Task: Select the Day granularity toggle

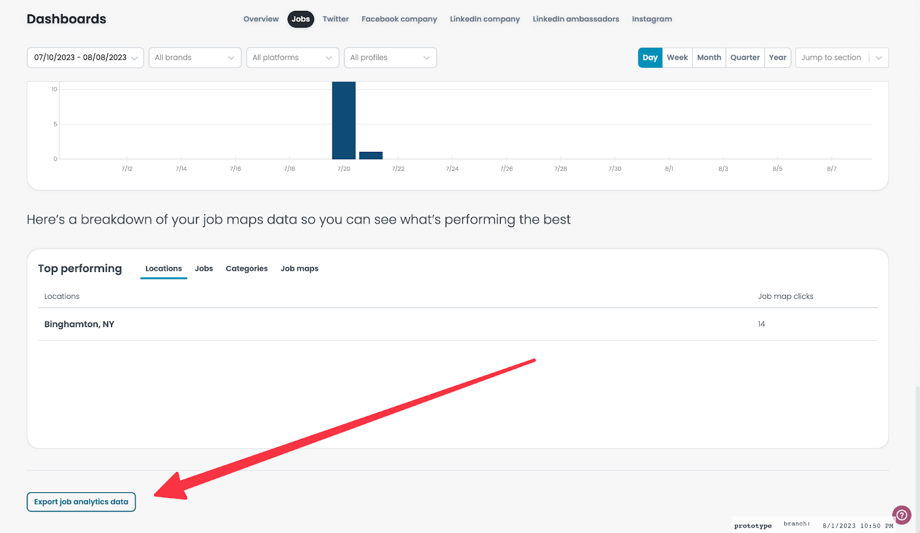Action: [650, 57]
